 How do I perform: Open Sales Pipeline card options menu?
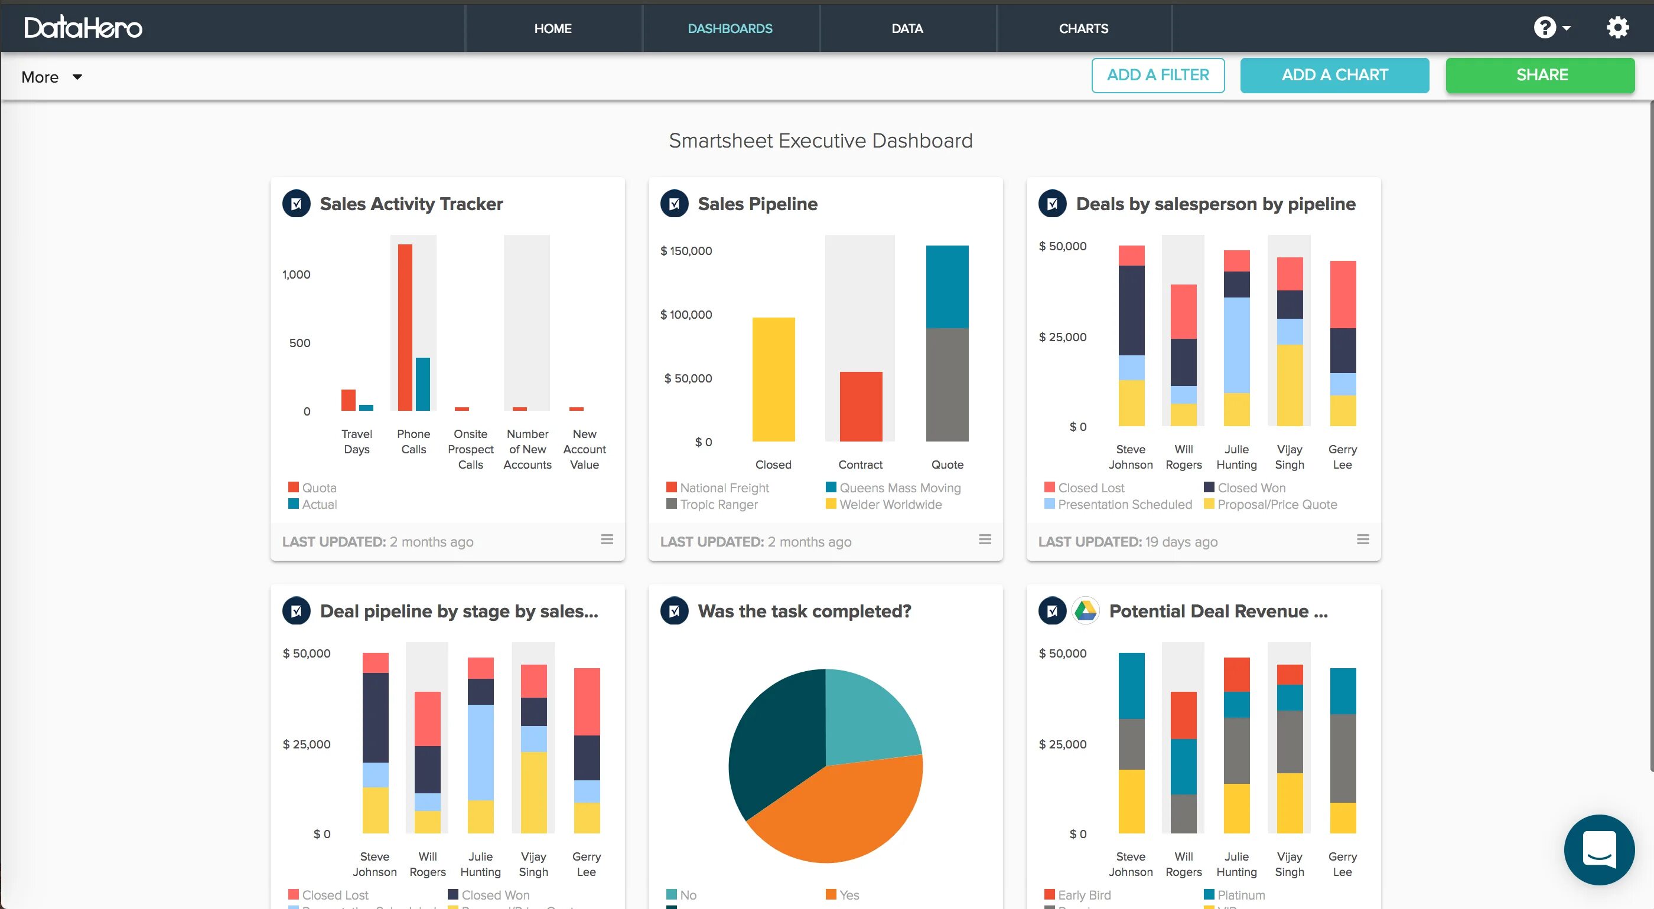[984, 539]
